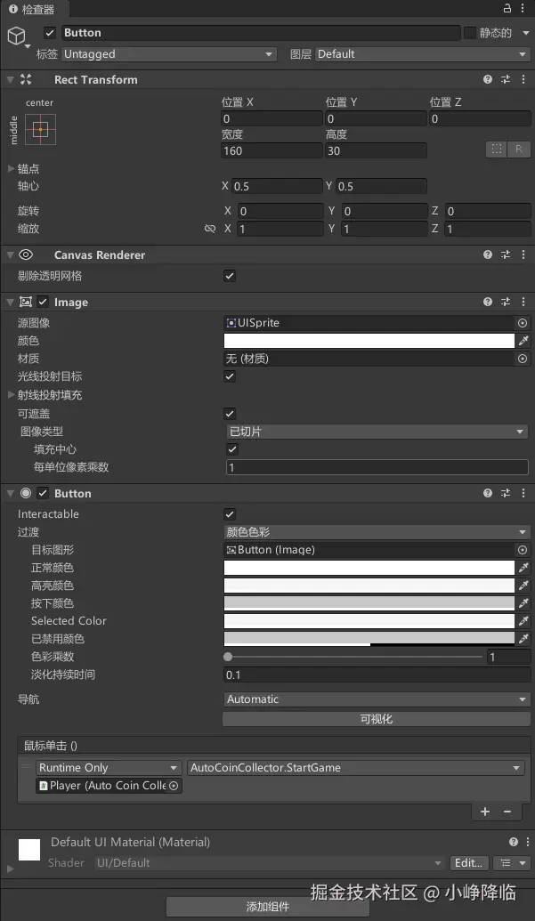This screenshot has width=535, height=921.
Task: Toggle blueprint mode button in Rect Transform
Action: pos(496,149)
